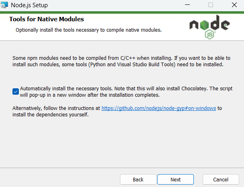
Task: Click 'Automatically install the necessary tools' label text
Action: point(126,91)
